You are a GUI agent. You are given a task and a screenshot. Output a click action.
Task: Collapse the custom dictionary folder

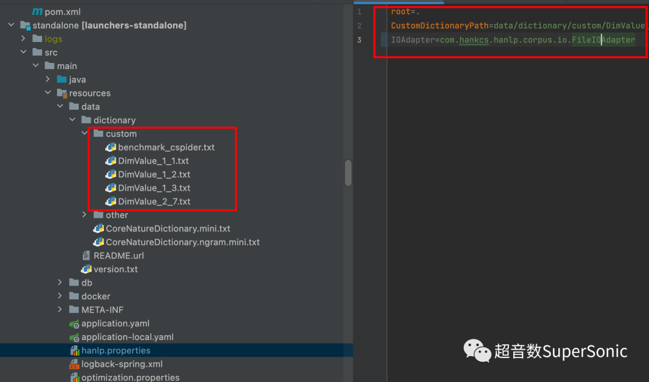coord(85,134)
